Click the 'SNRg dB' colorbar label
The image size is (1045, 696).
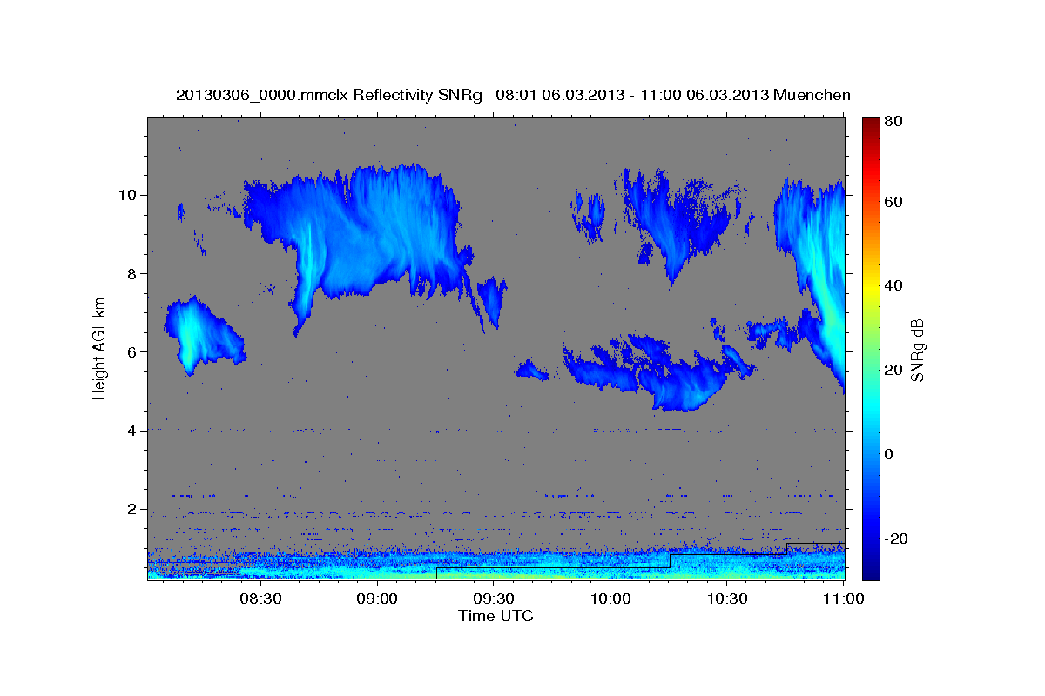click(917, 350)
